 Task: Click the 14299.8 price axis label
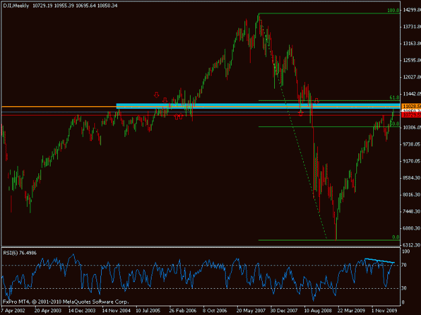click(412, 10)
